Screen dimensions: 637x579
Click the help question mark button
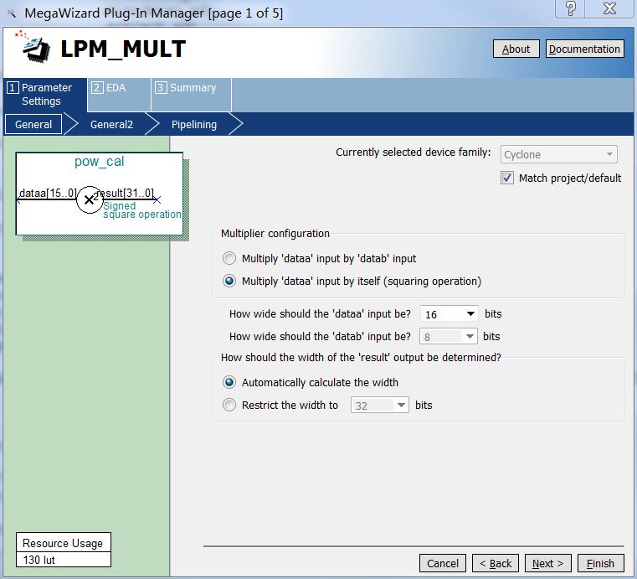[x=570, y=8]
